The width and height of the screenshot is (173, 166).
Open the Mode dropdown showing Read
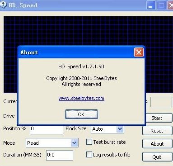click(x=52, y=142)
